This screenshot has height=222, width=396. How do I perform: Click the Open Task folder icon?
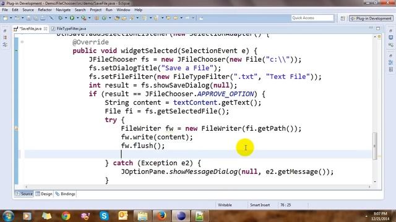(124, 18)
